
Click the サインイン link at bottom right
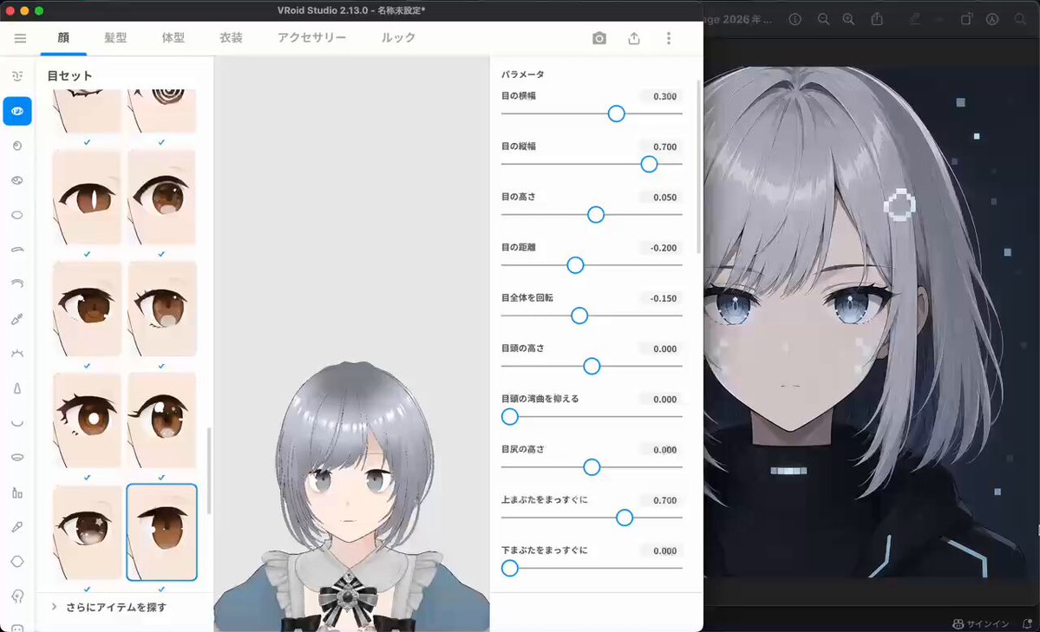click(x=981, y=624)
